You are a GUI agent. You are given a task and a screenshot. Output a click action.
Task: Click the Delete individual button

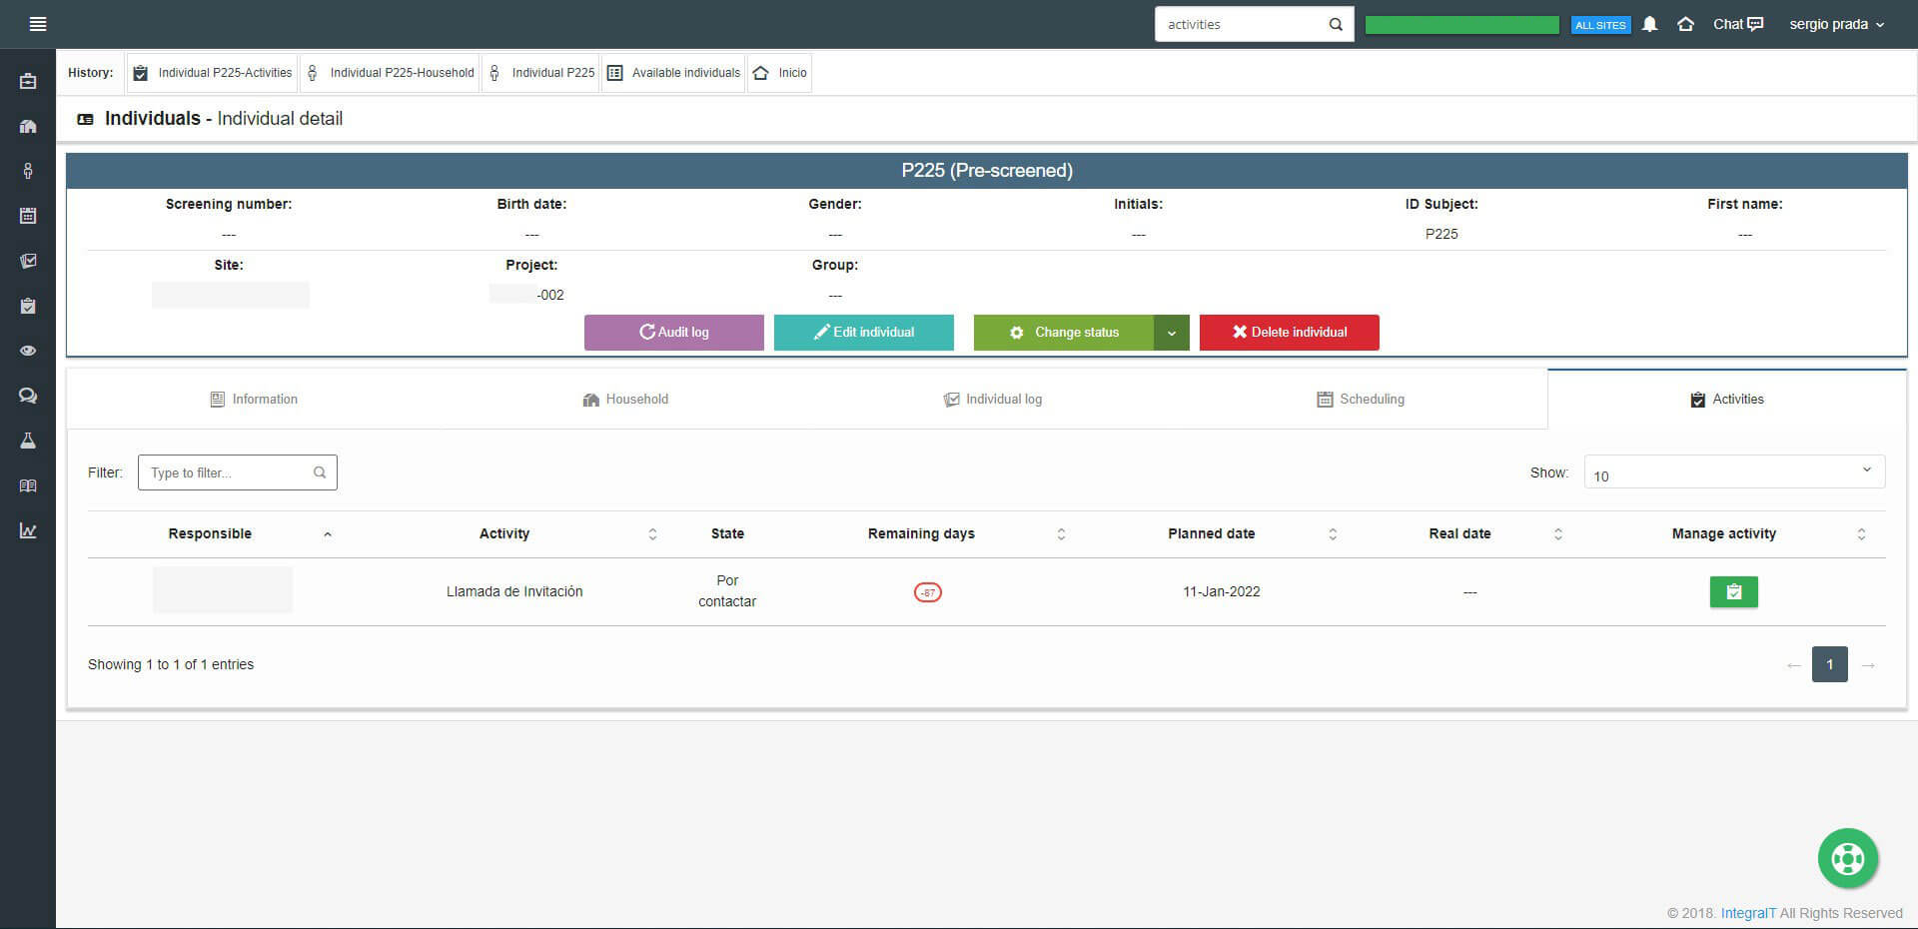pos(1289,333)
